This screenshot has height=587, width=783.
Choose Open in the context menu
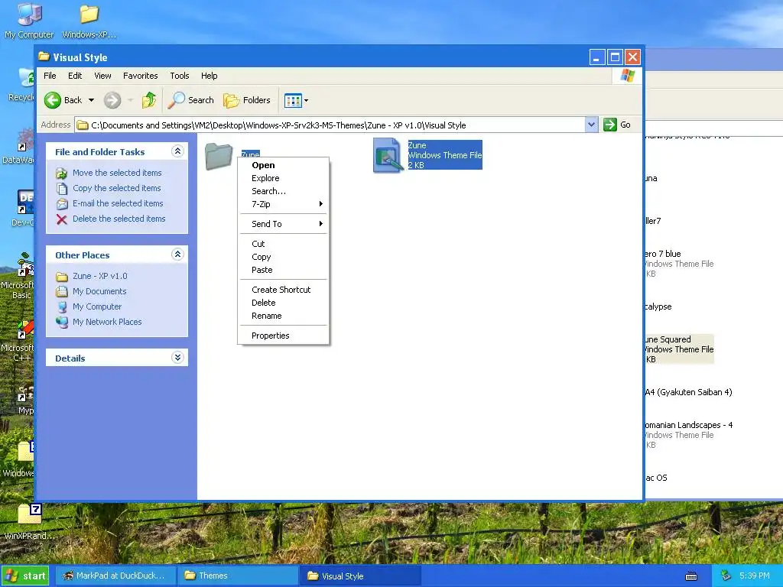283,165
